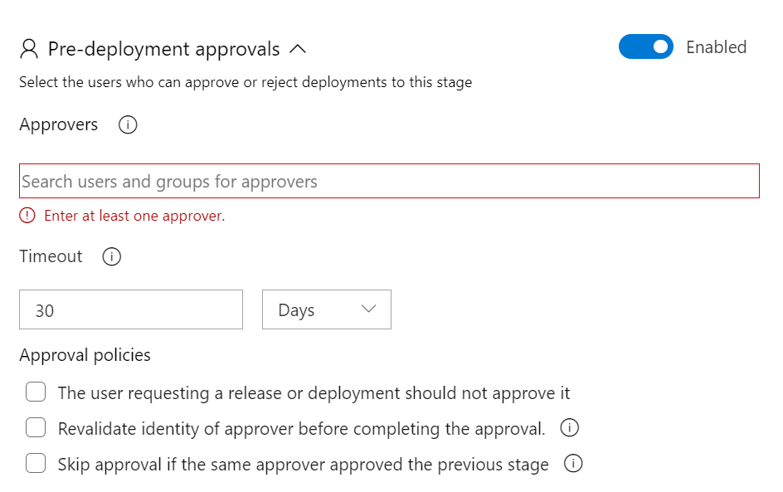
Task: Open the info tooltip next to Timeout
Action: [x=111, y=256]
